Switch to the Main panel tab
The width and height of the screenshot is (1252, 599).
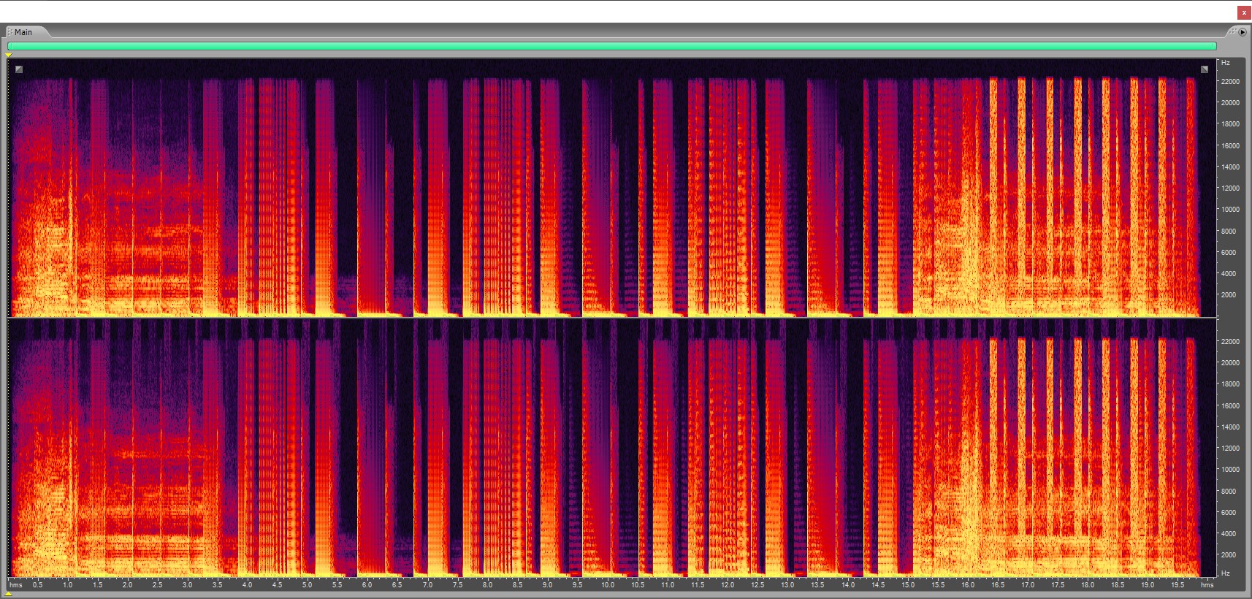tap(23, 32)
